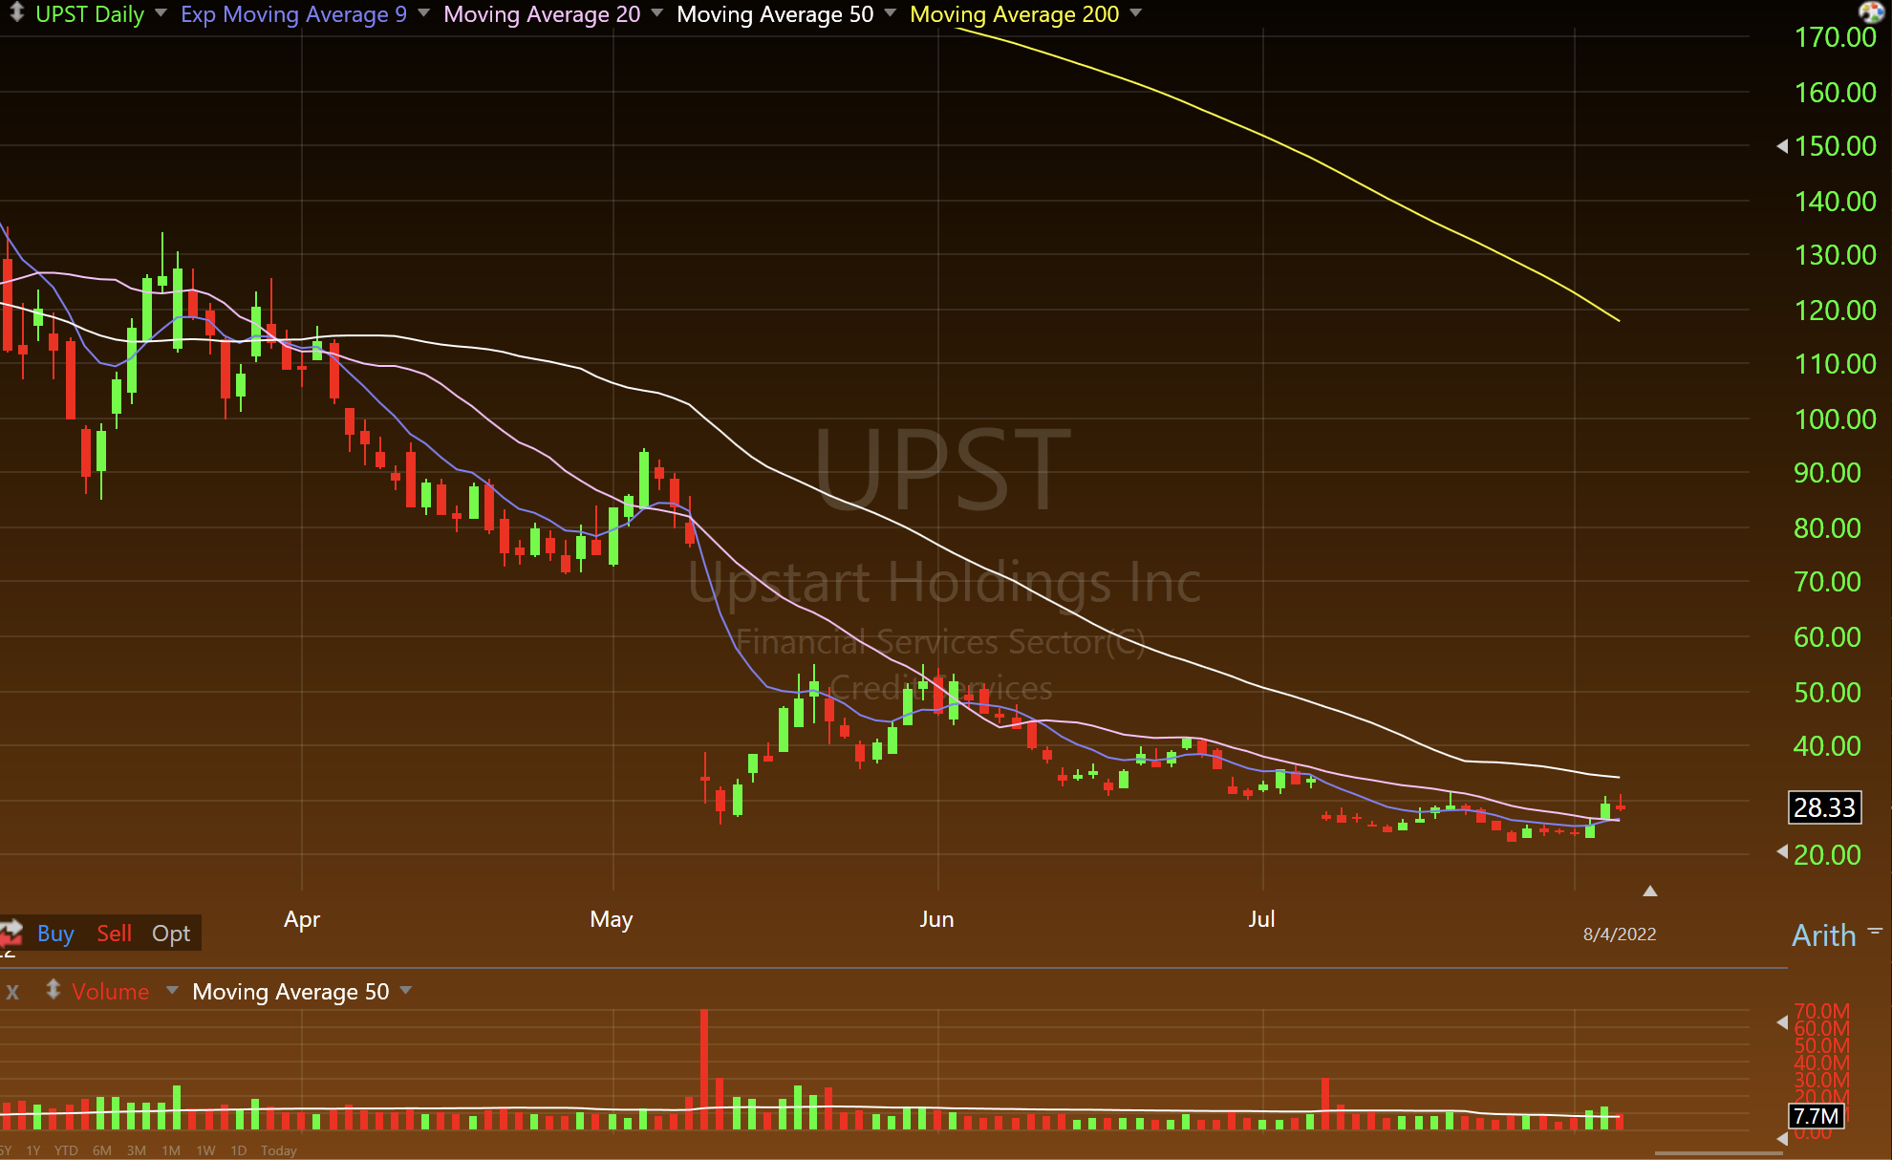This screenshot has width=1892, height=1160.
Task: Switch to the YTD time range
Action: point(66,1150)
